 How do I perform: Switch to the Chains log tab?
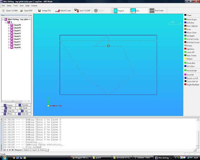pos(42,150)
